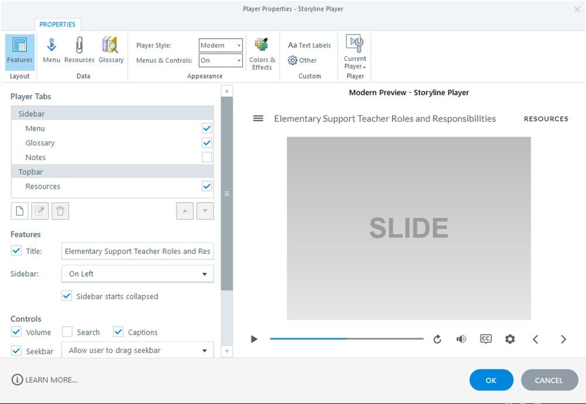This screenshot has width=586, height=404.
Task: Click the hamburger menu in preview
Action: (x=258, y=118)
